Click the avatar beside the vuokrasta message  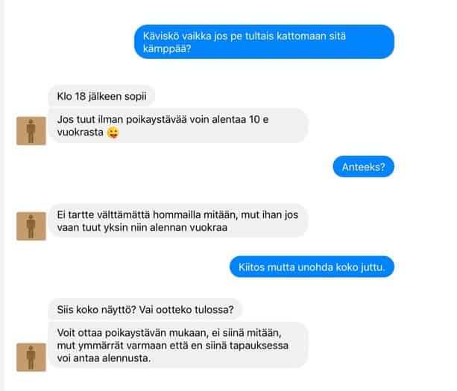point(31,131)
